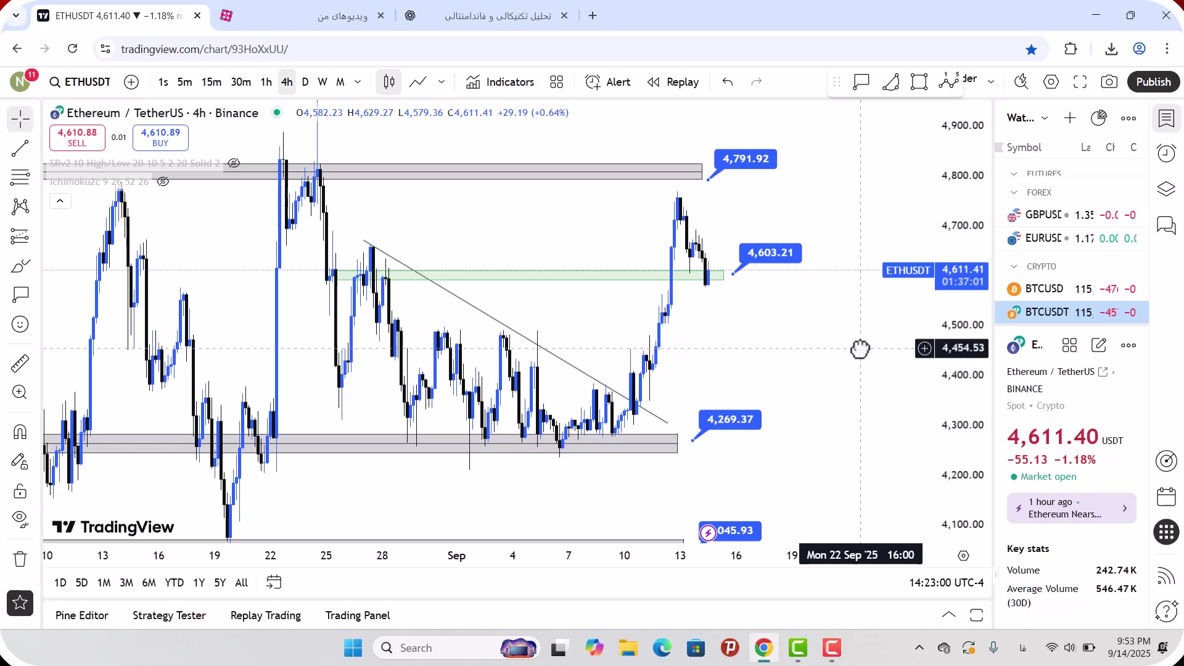Open the Fibonacci retracement tools

(x=20, y=178)
